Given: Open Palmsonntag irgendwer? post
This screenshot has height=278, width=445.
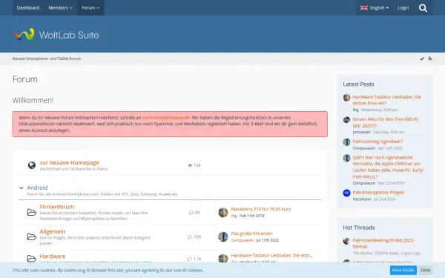Looking at the screenshot, I should point(378,142).
